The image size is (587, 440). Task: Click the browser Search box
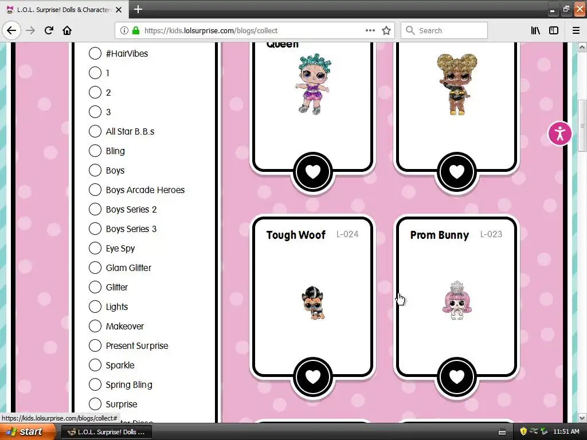pyautogui.click(x=444, y=30)
